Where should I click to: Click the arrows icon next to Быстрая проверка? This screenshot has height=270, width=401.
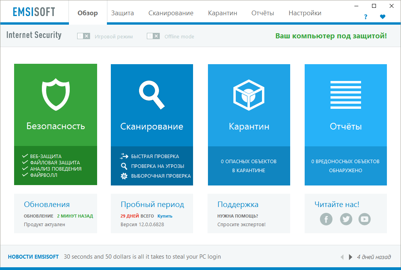click(x=124, y=156)
